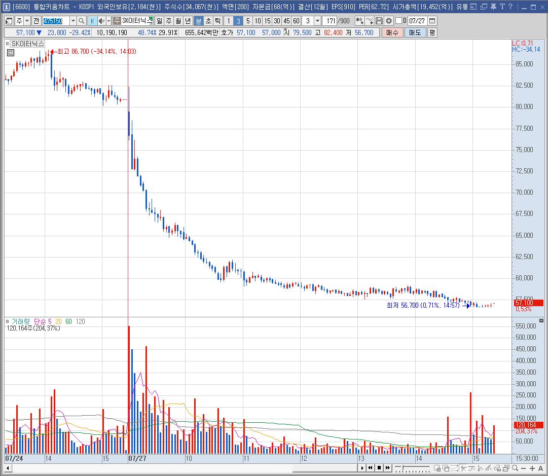Viewport: 548px width, 476px height.
Task: Click the plus zoom-in icon at bottom
Action: coord(532,468)
